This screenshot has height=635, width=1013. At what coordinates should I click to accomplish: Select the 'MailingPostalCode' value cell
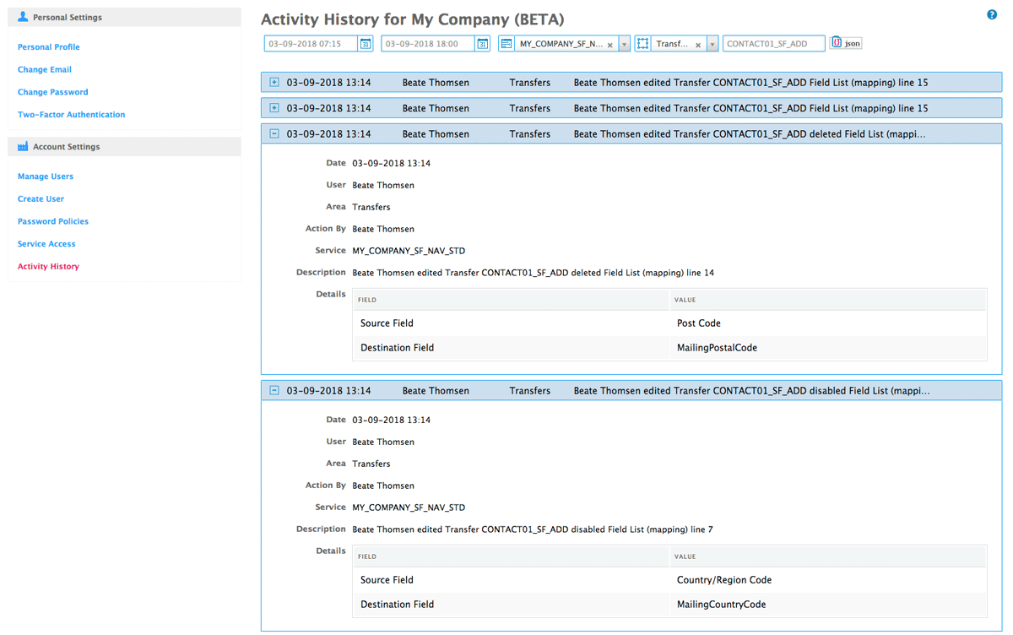pyautogui.click(x=827, y=347)
